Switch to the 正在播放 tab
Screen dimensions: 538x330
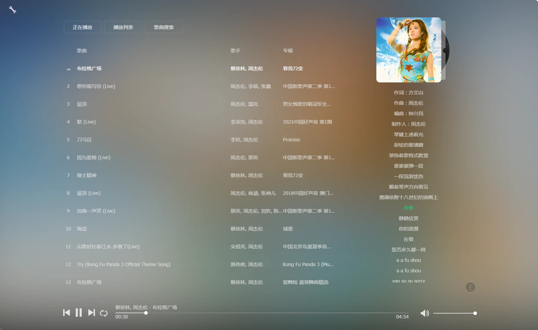click(83, 27)
